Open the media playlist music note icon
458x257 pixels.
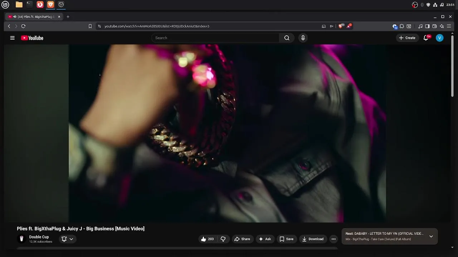coord(420,26)
